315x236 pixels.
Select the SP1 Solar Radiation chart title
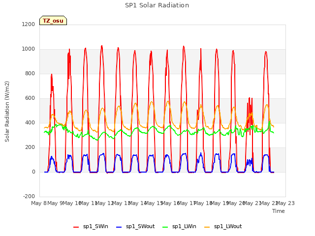click(x=157, y=5)
